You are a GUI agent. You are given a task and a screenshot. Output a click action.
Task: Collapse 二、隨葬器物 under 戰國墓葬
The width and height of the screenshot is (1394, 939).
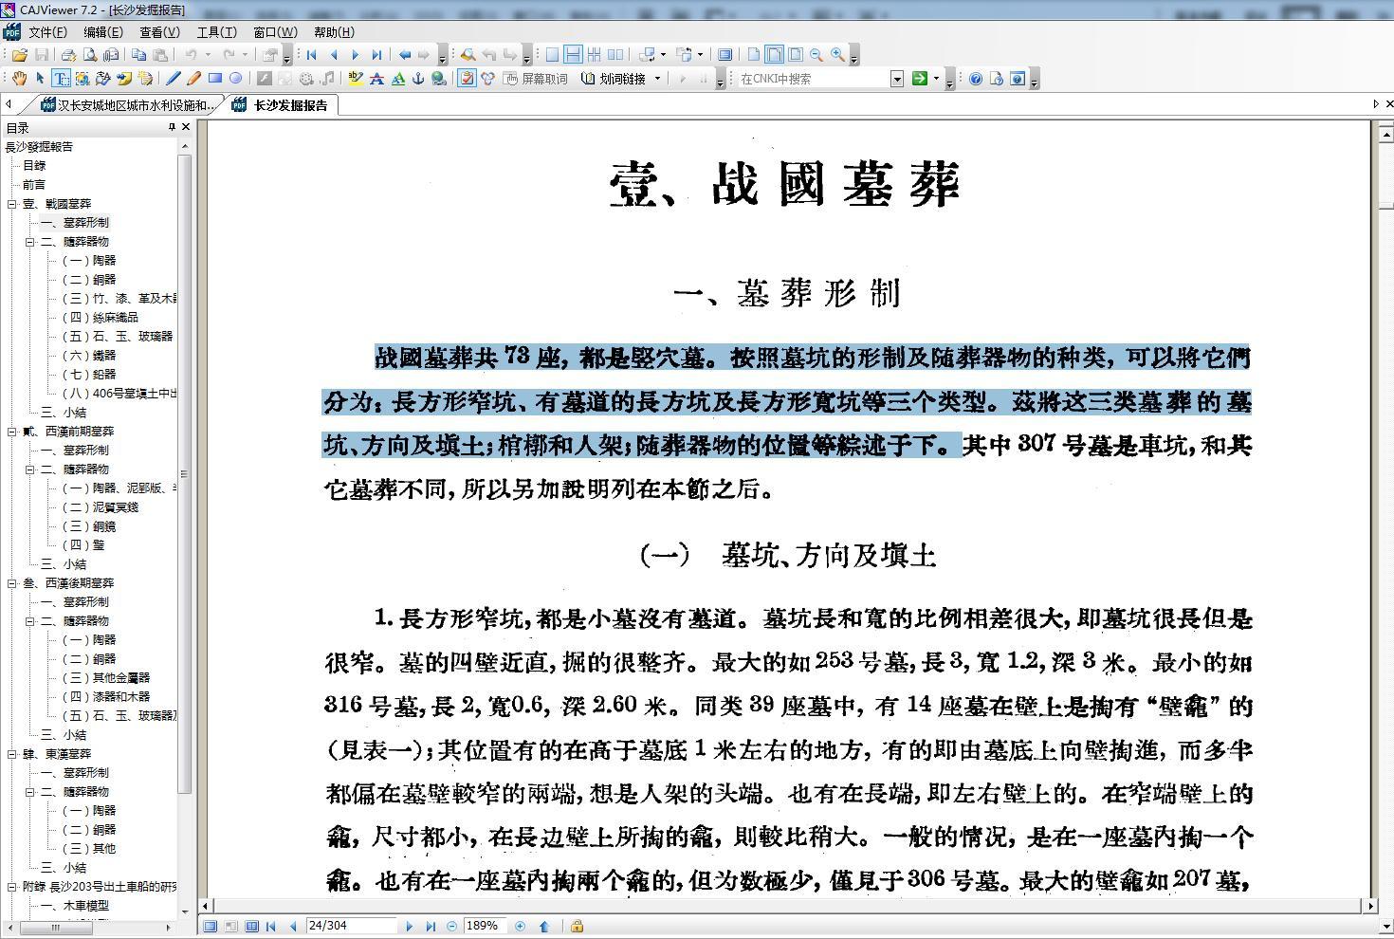pyautogui.click(x=29, y=242)
